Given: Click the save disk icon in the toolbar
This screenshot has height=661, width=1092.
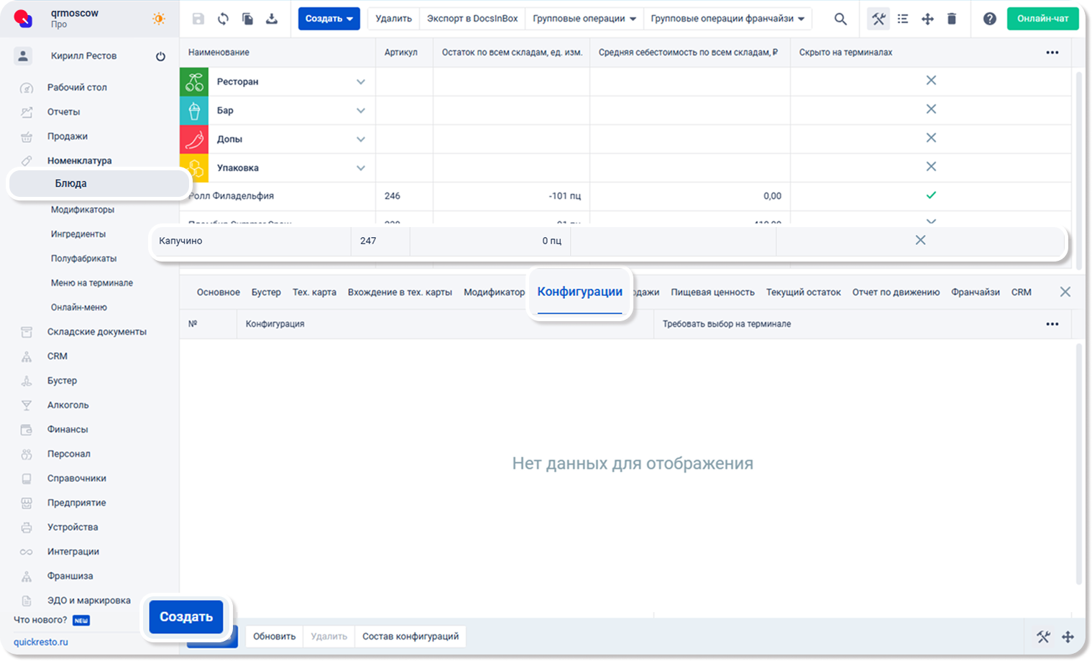Looking at the screenshot, I should (x=198, y=19).
